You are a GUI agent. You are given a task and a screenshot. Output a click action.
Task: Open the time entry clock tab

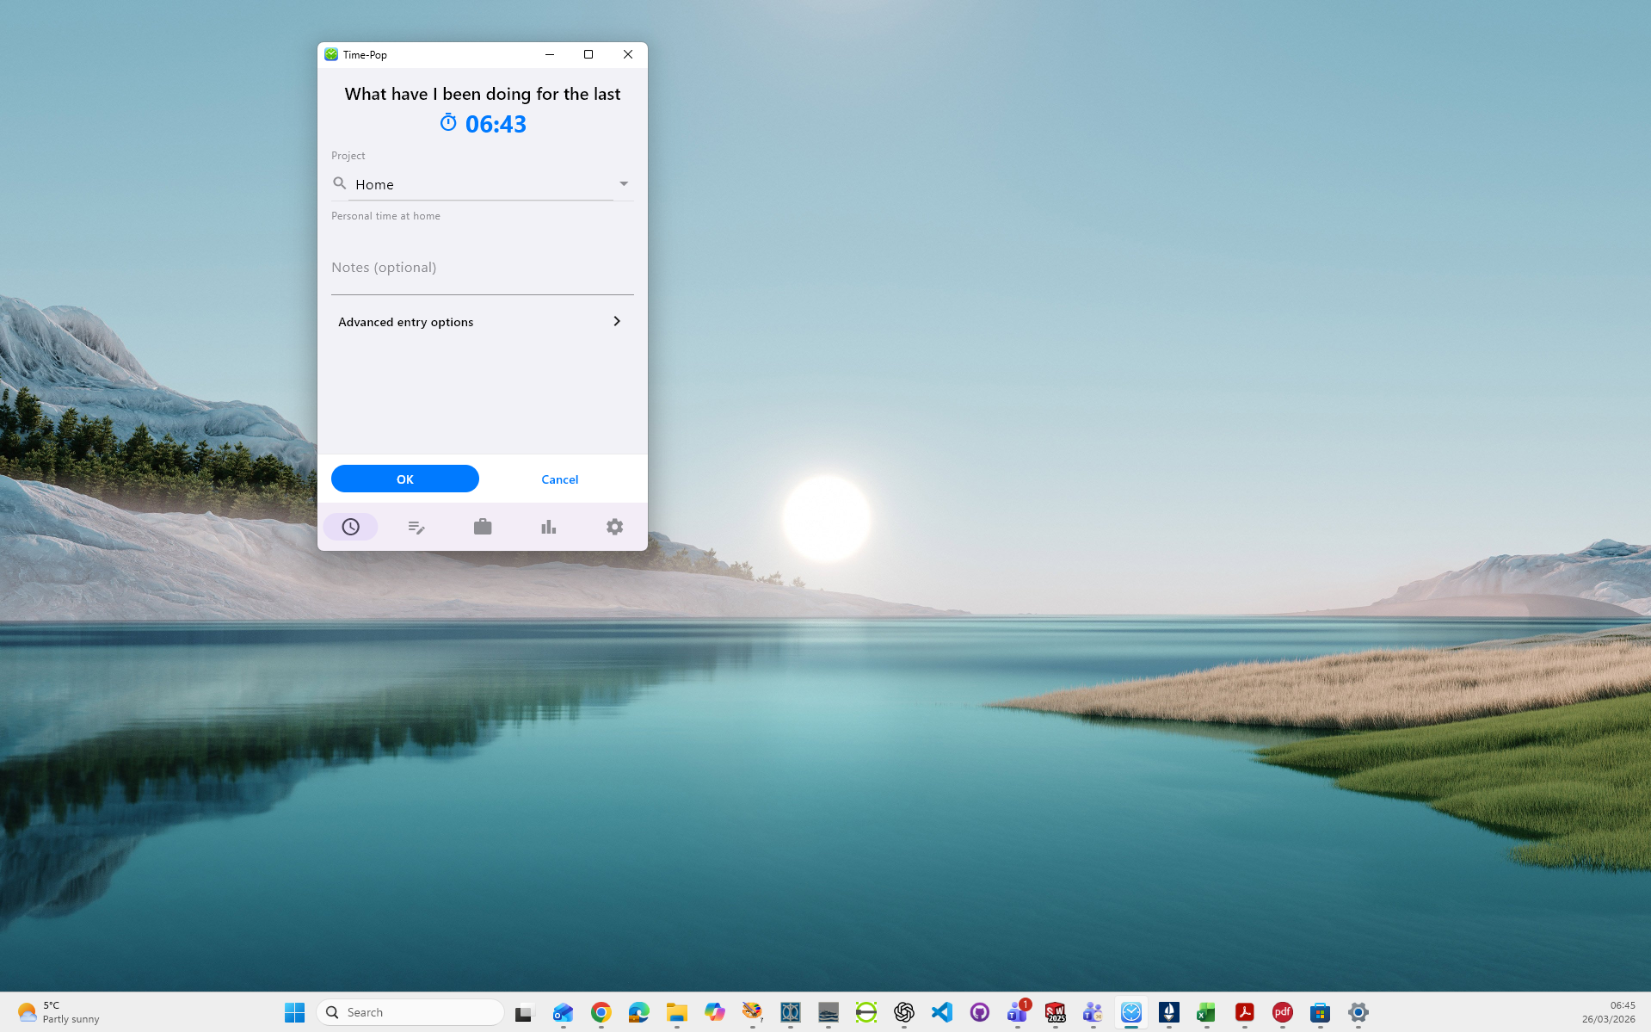point(350,527)
